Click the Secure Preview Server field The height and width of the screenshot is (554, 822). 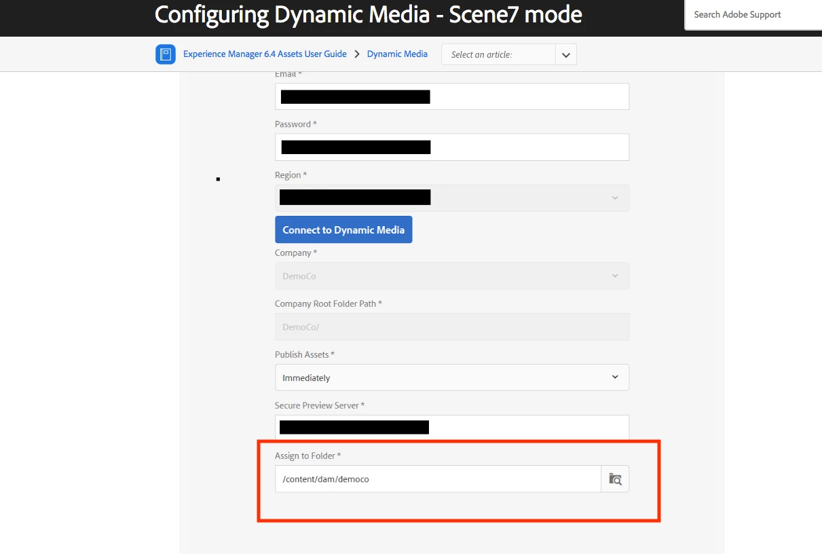point(452,428)
